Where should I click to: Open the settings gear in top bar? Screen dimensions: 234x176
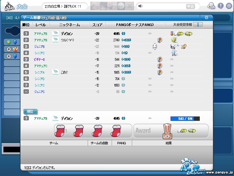click(229, 6)
